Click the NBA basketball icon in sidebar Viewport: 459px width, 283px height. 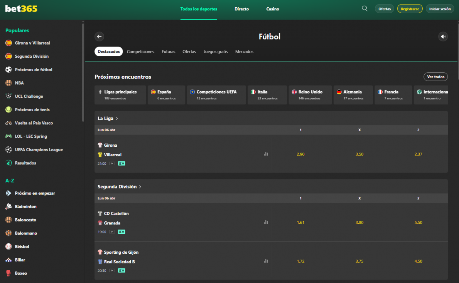tap(8, 83)
